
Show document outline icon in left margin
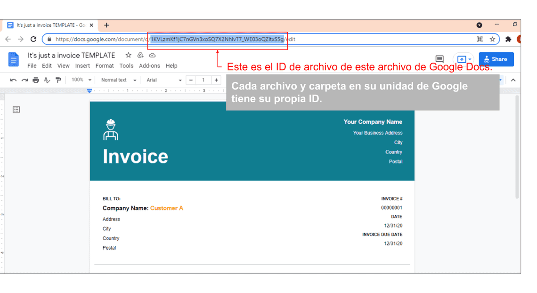coord(16,110)
